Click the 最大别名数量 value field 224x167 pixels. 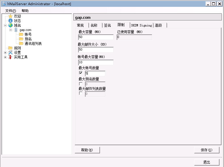click(95, 84)
